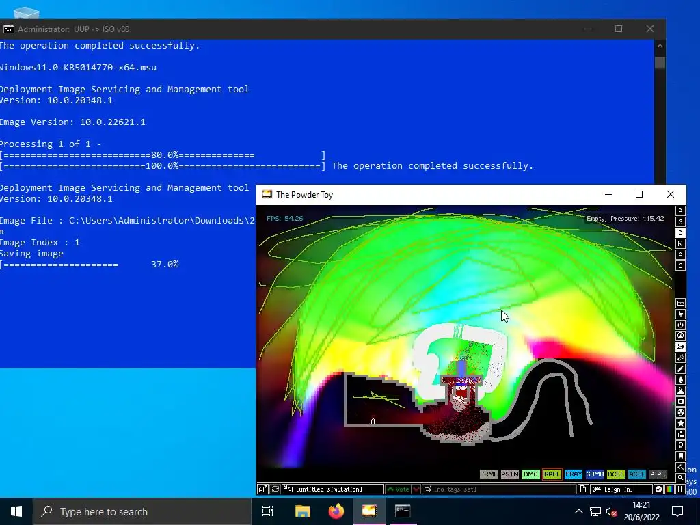Open Task View on the taskbar
Screen dimensions: 700x525
pyautogui.click(x=268, y=511)
